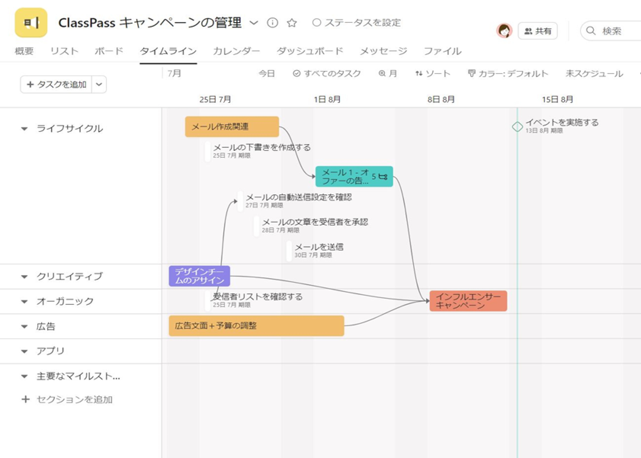Click the 共有 share button
Viewport: 641px width, 458px height.
pos(538,31)
